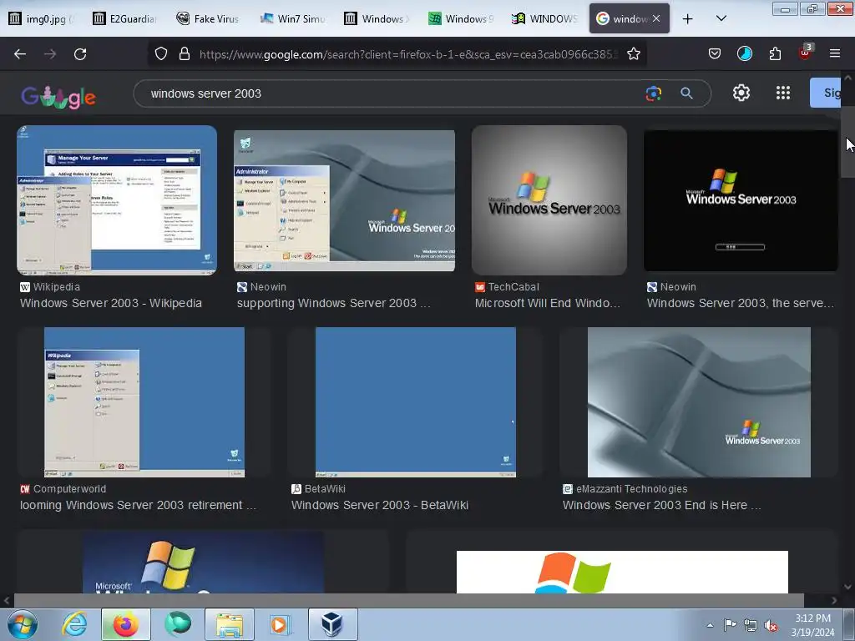Screen dimensions: 855x641
Task: Click the blue circular toolbar extension icon
Action: 744,53
